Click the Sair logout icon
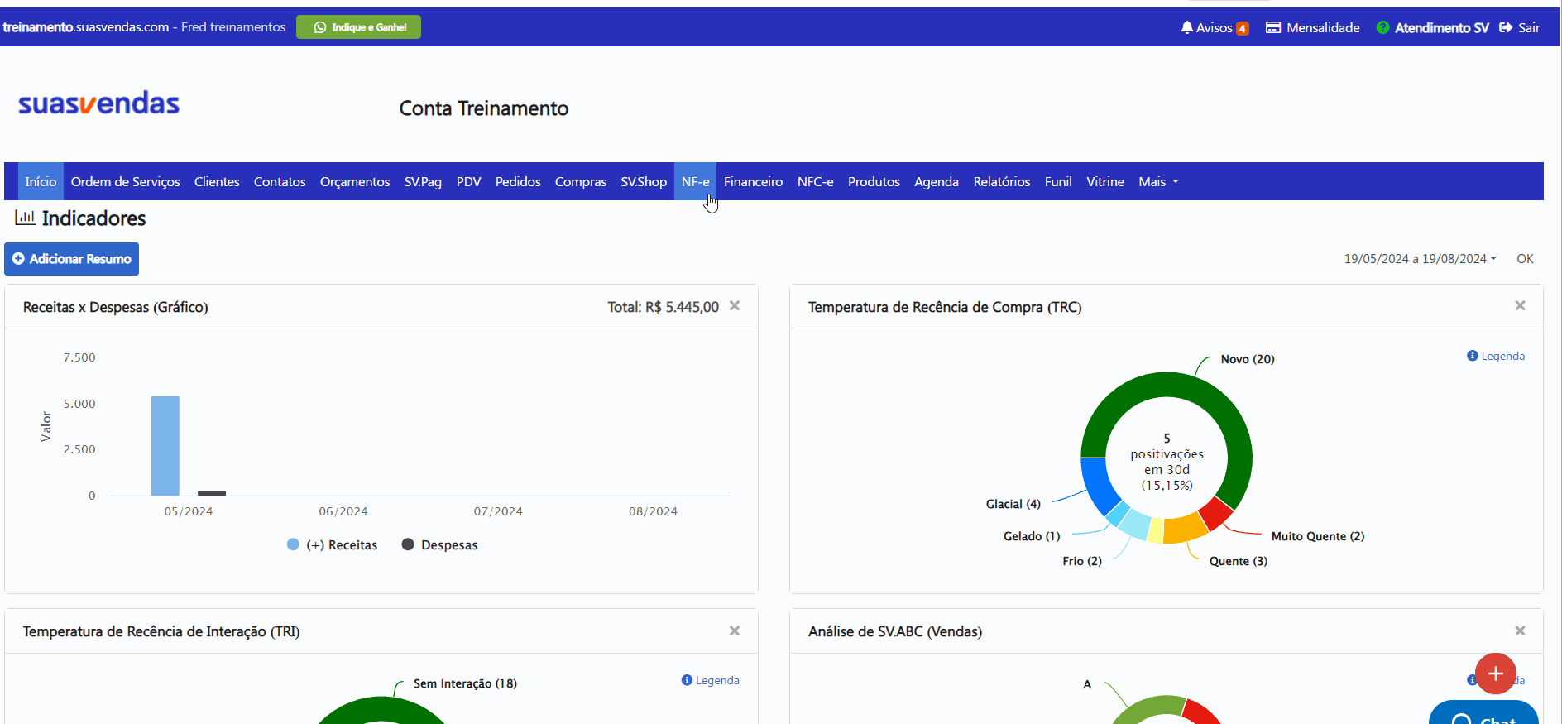This screenshot has width=1562, height=724. pyautogui.click(x=1506, y=27)
